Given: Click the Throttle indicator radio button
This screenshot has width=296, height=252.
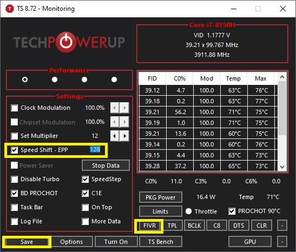Looking at the screenshot, I should (x=189, y=211).
